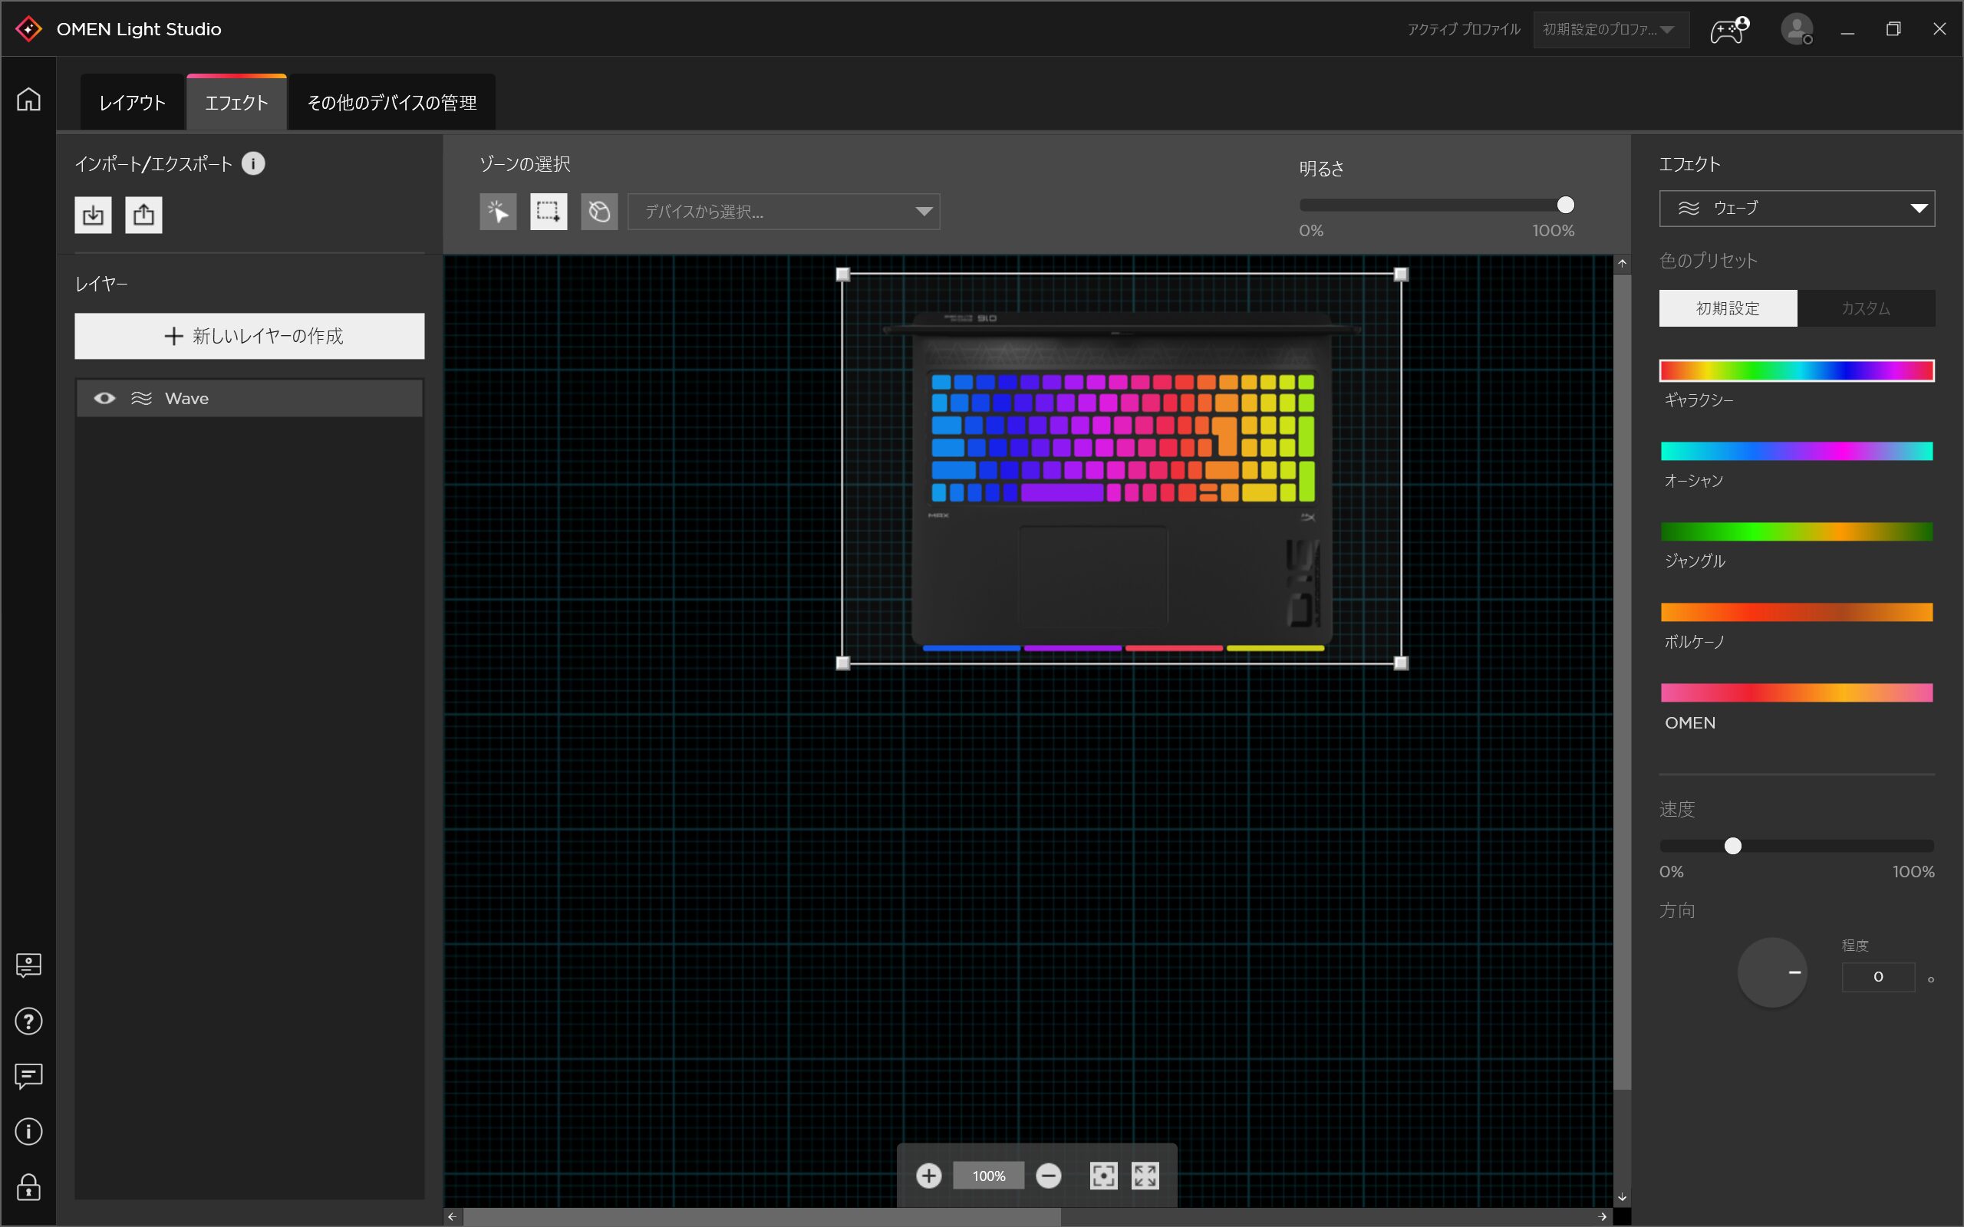Restore down the OMEN Light Studio window
The width and height of the screenshot is (1964, 1227).
(x=1893, y=30)
